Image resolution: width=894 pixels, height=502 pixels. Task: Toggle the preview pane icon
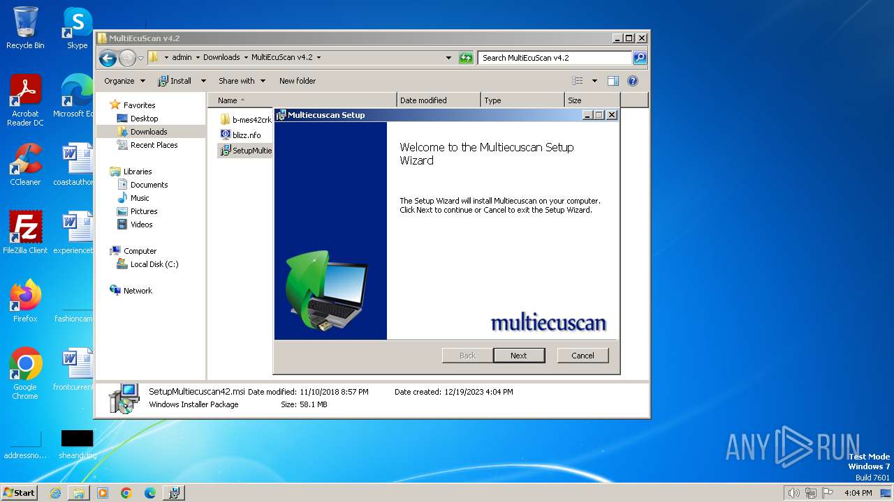click(613, 81)
